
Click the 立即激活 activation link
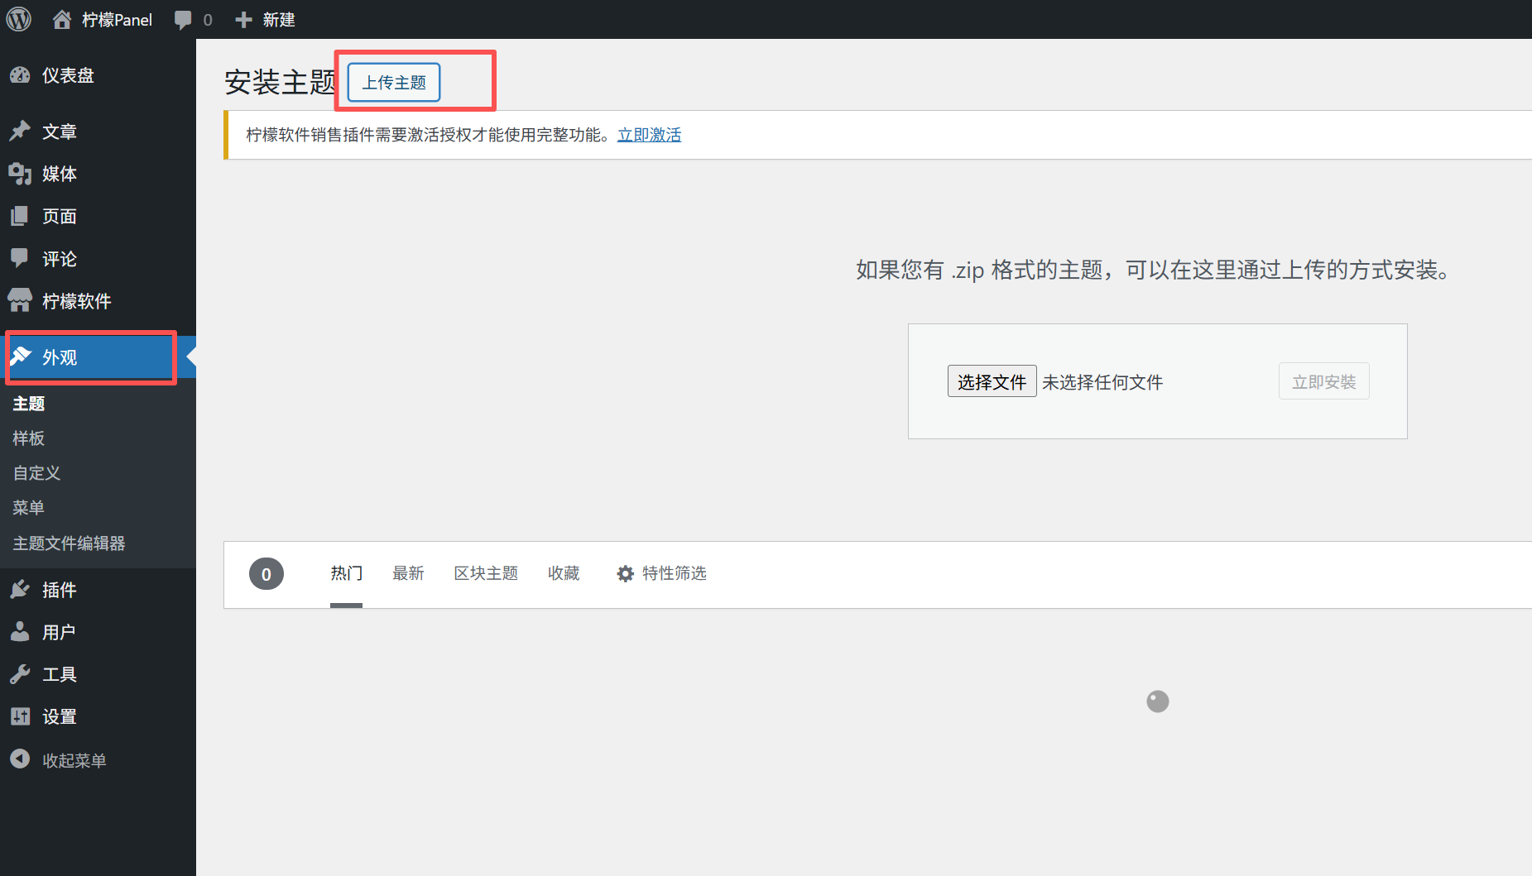pos(649,135)
